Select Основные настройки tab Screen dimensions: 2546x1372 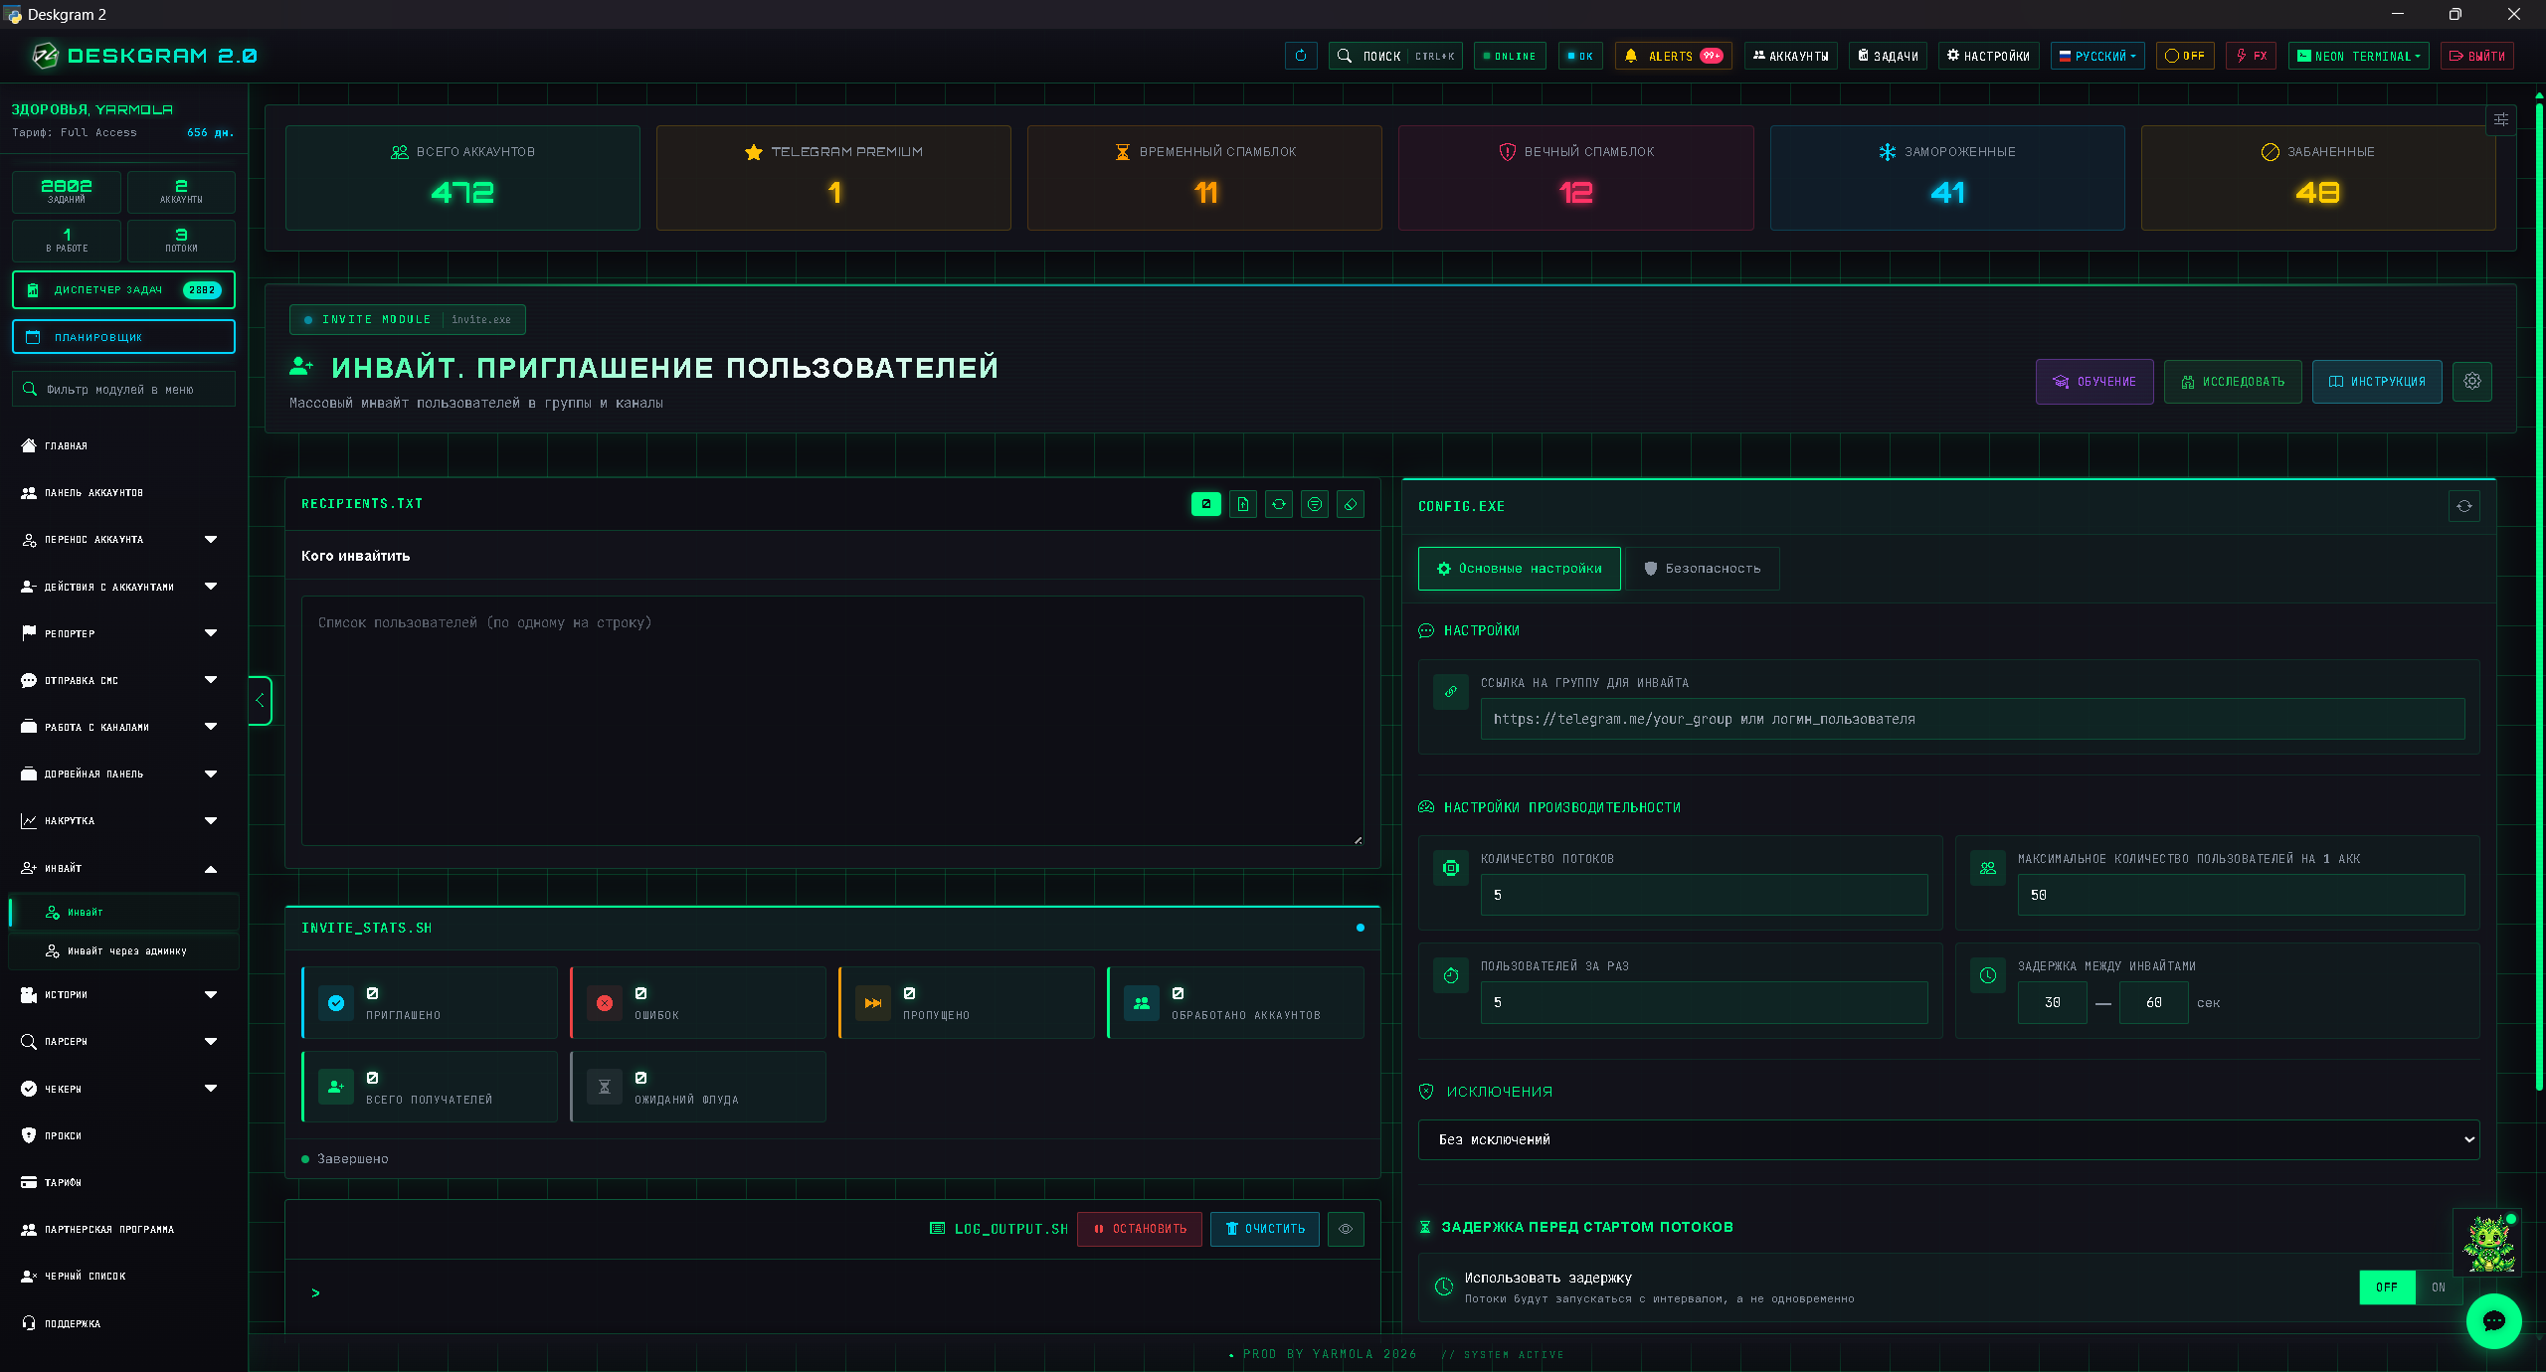(x=1519, y=569)
